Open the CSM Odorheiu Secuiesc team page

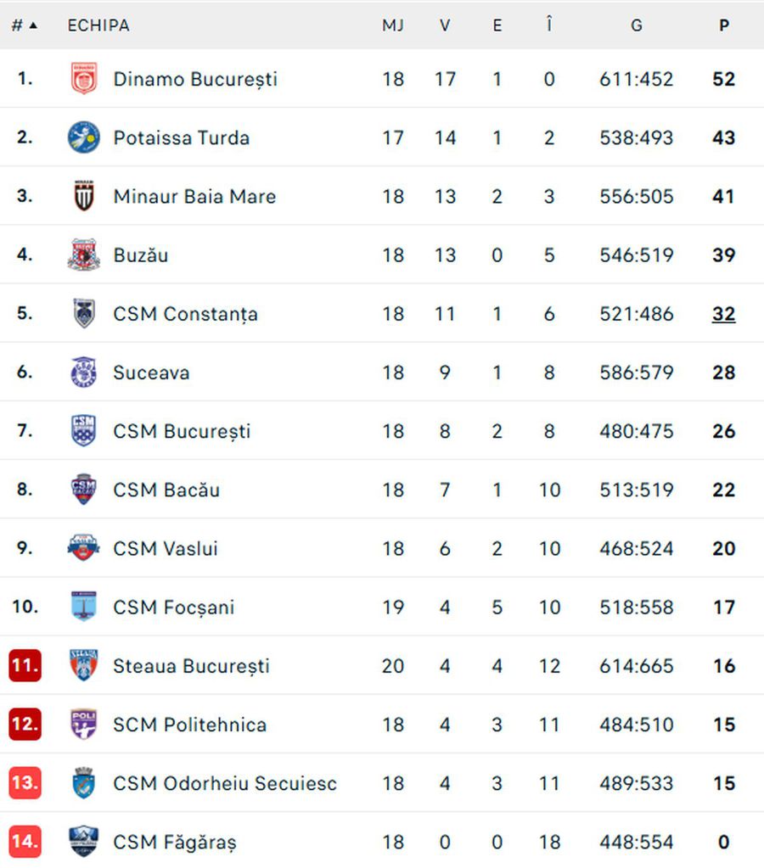pos(224,783)
